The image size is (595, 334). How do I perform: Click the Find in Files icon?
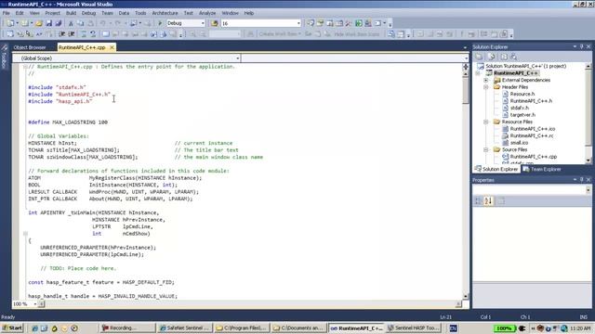215,23
